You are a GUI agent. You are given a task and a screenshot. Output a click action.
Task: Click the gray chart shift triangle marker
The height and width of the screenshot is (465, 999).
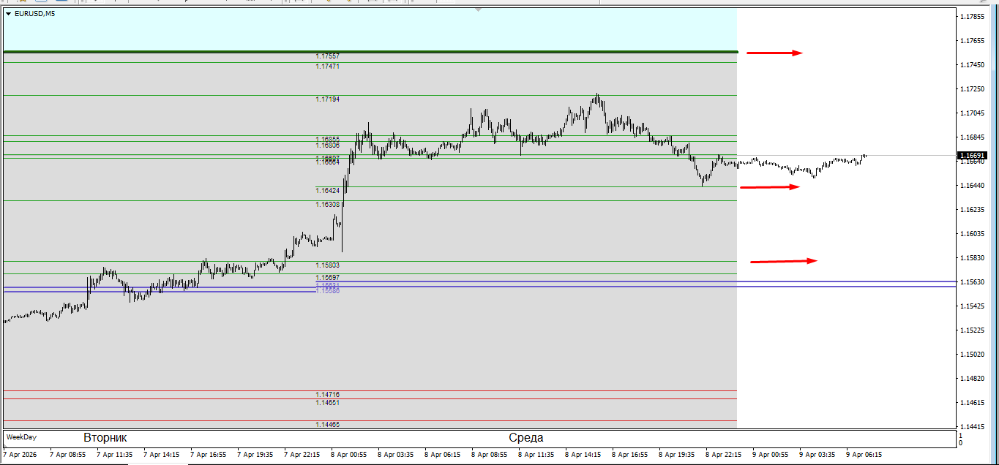[479, 10]
